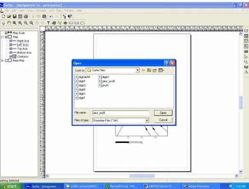This screenshot has width=249, height=189.
Task: Open the Look in folder dropdown
Action: (138, 70)
